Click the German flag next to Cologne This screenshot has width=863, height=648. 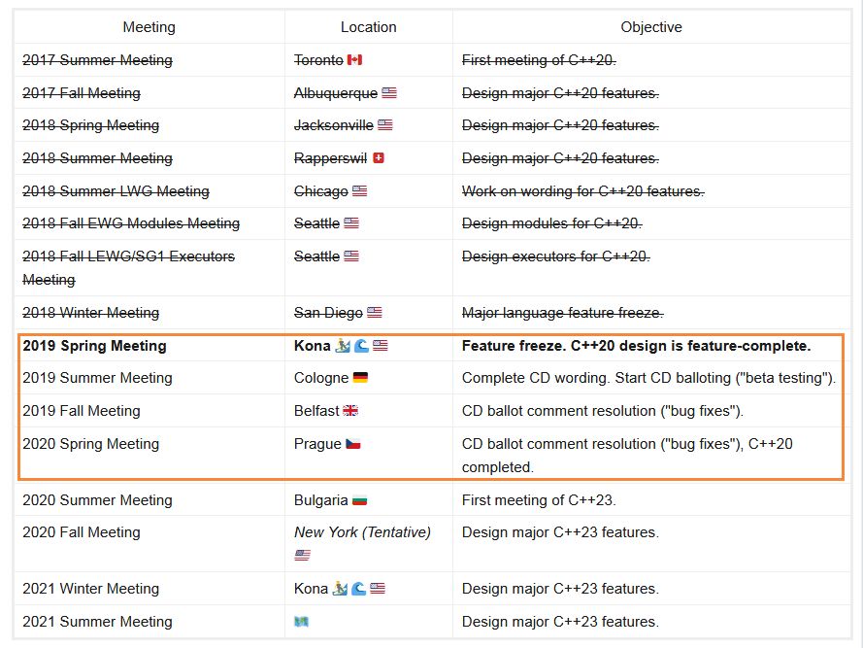[360, 378]
